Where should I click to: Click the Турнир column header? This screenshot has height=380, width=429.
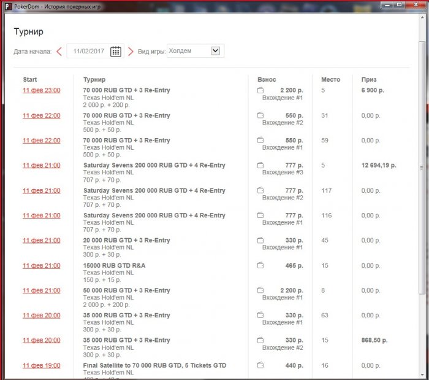point(94,79)
